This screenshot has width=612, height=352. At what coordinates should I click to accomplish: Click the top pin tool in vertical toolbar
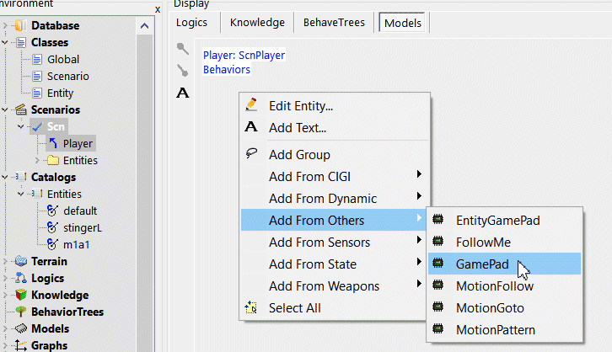tap(182, 49)
